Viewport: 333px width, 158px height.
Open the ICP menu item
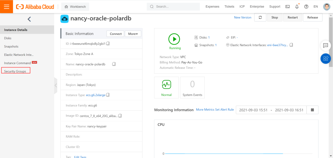pos(242,7)
